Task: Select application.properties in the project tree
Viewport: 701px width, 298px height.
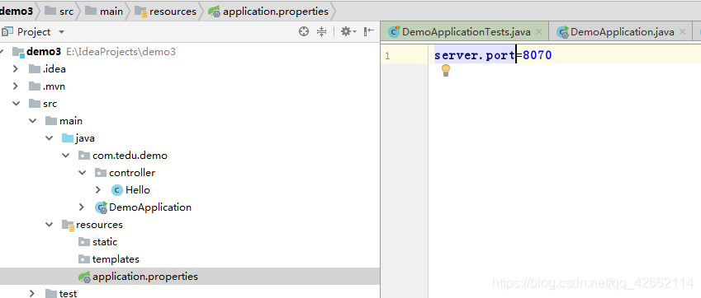Action: click(x=190, y=277)
